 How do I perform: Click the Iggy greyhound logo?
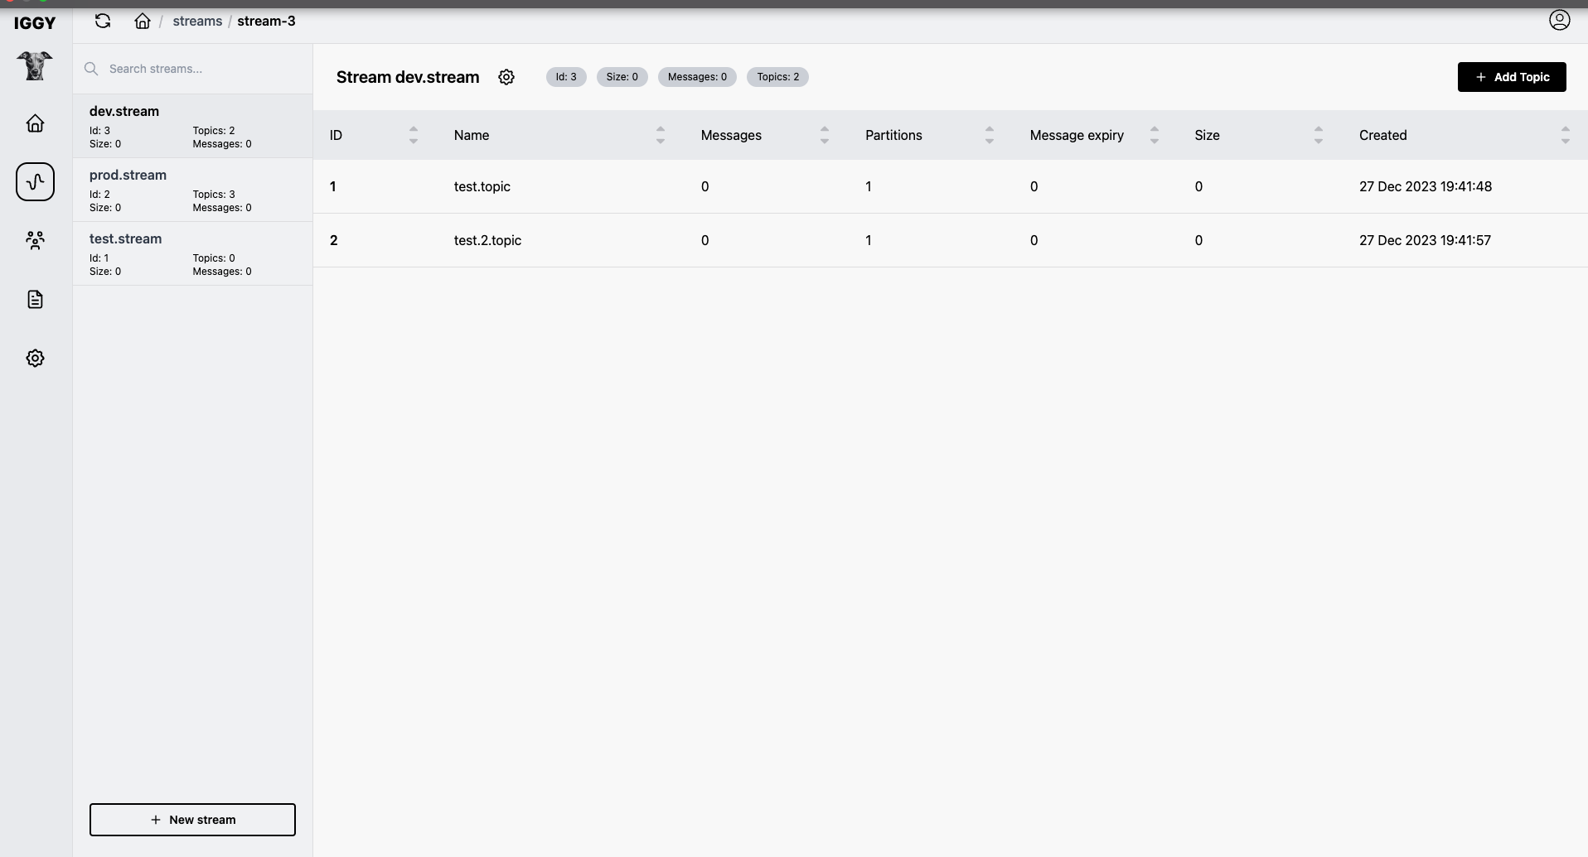tap(35, 65)
